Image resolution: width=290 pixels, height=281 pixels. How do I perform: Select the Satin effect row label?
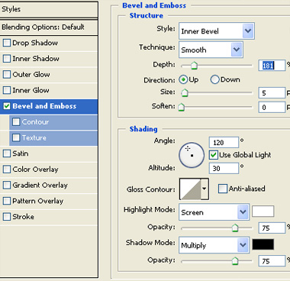click(x=21, y=153)
